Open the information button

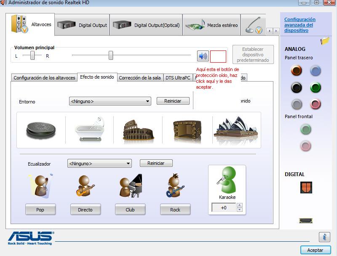[324, 237]
